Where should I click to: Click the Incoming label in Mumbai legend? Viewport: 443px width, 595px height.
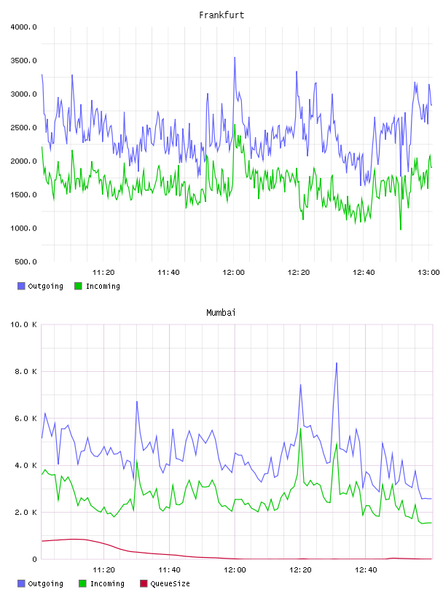(107, 584)
